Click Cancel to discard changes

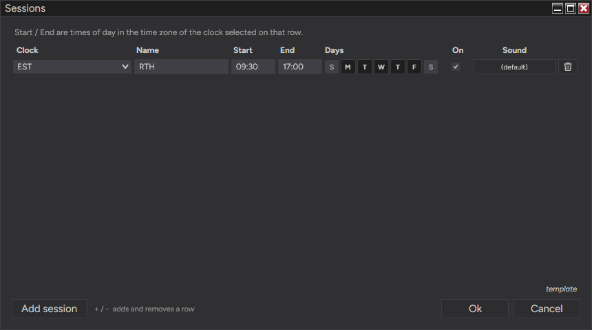(547, 309)
